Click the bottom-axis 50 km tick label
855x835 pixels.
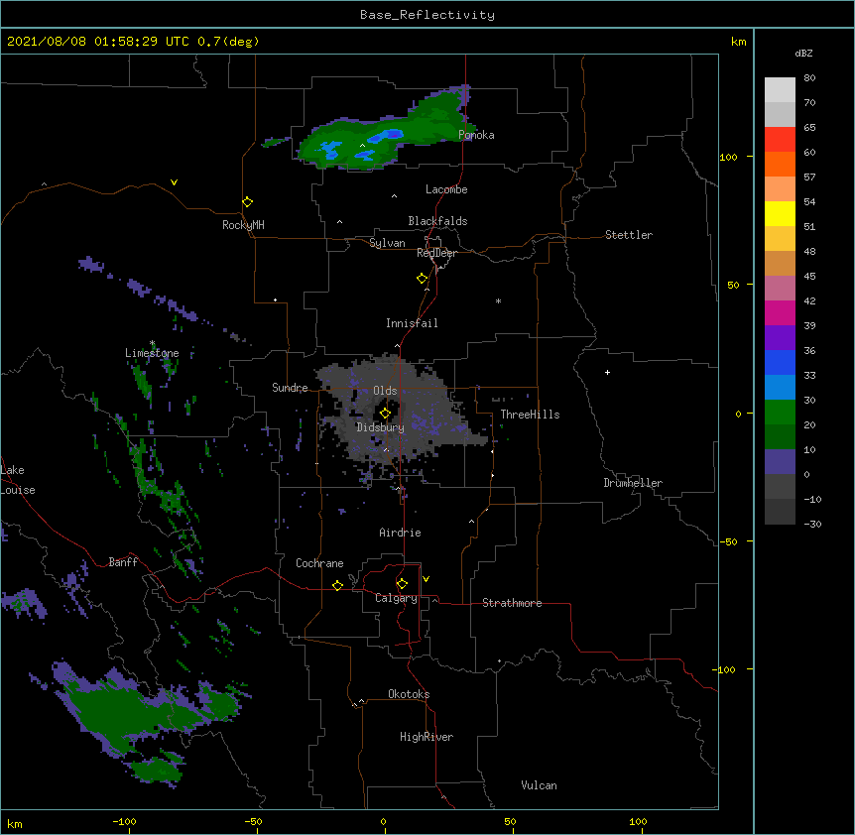[x=510, y=821]
